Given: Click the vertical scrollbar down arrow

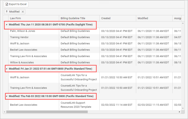Looking at the screenshot, I should tap(183, 108).
